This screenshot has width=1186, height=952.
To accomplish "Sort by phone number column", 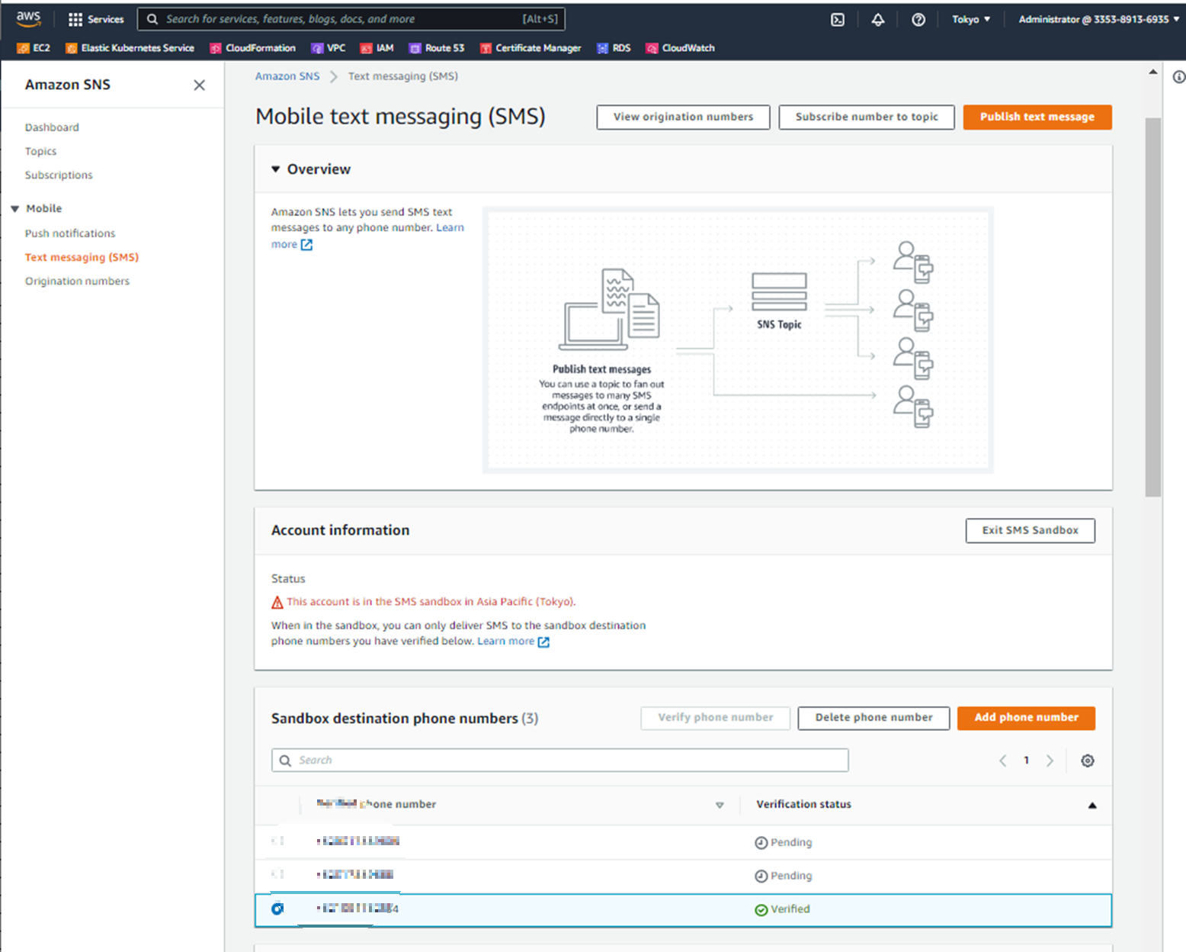I will [x=720, y=806].
